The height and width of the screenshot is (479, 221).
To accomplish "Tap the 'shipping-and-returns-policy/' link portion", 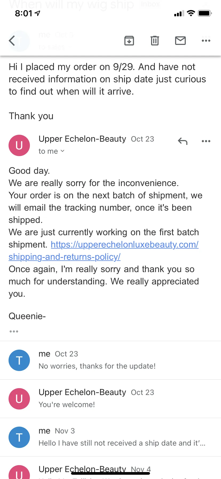I will click(x=65, y=257).
